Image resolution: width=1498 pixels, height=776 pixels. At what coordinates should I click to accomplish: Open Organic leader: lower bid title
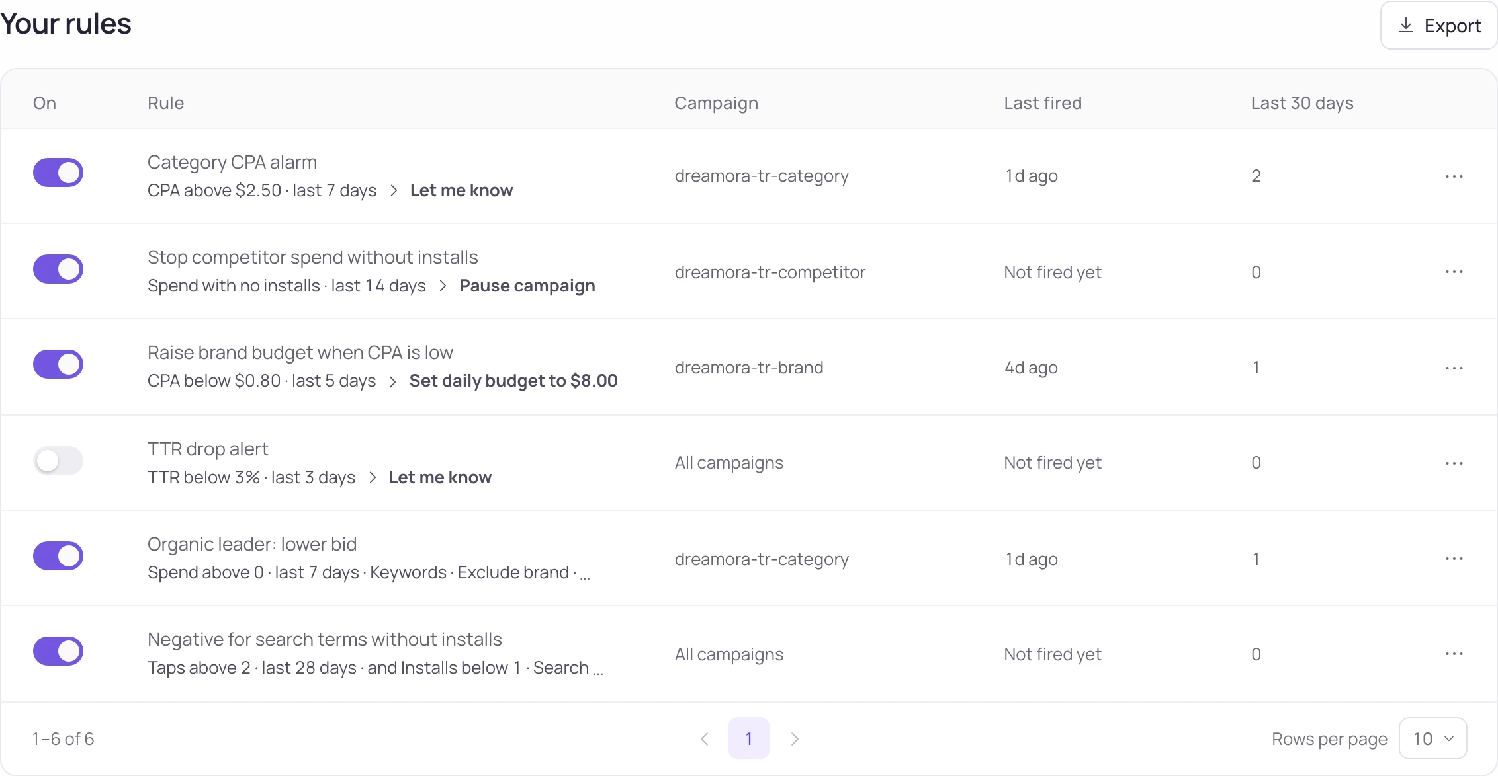252,544
